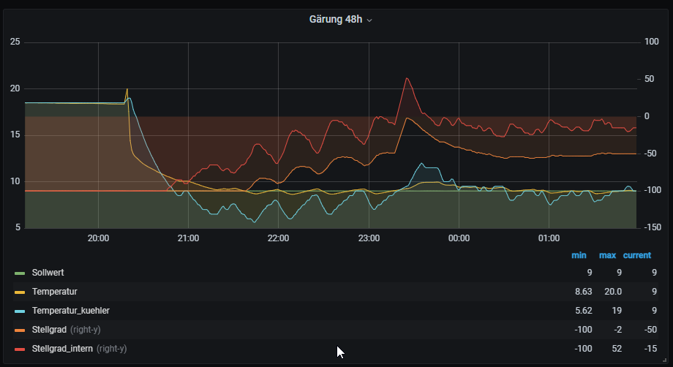Sort the legend by the max column
This screenshot has height=367, width=673.
607,255
